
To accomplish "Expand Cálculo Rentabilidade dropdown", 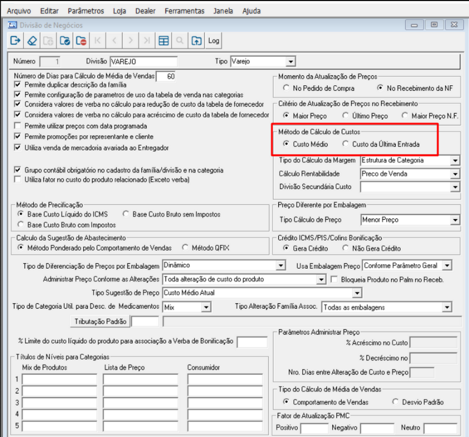I will [455, 174].
